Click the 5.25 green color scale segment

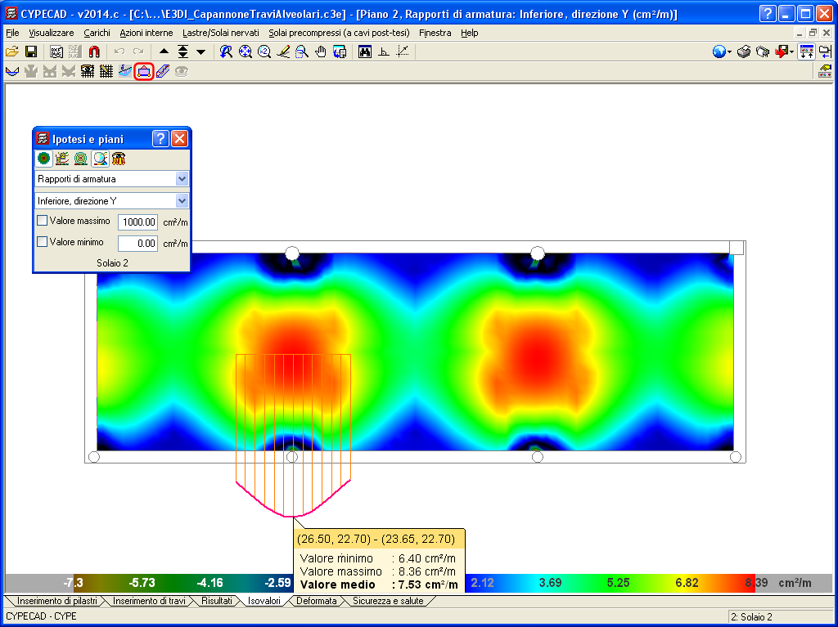tap(619, 583)
